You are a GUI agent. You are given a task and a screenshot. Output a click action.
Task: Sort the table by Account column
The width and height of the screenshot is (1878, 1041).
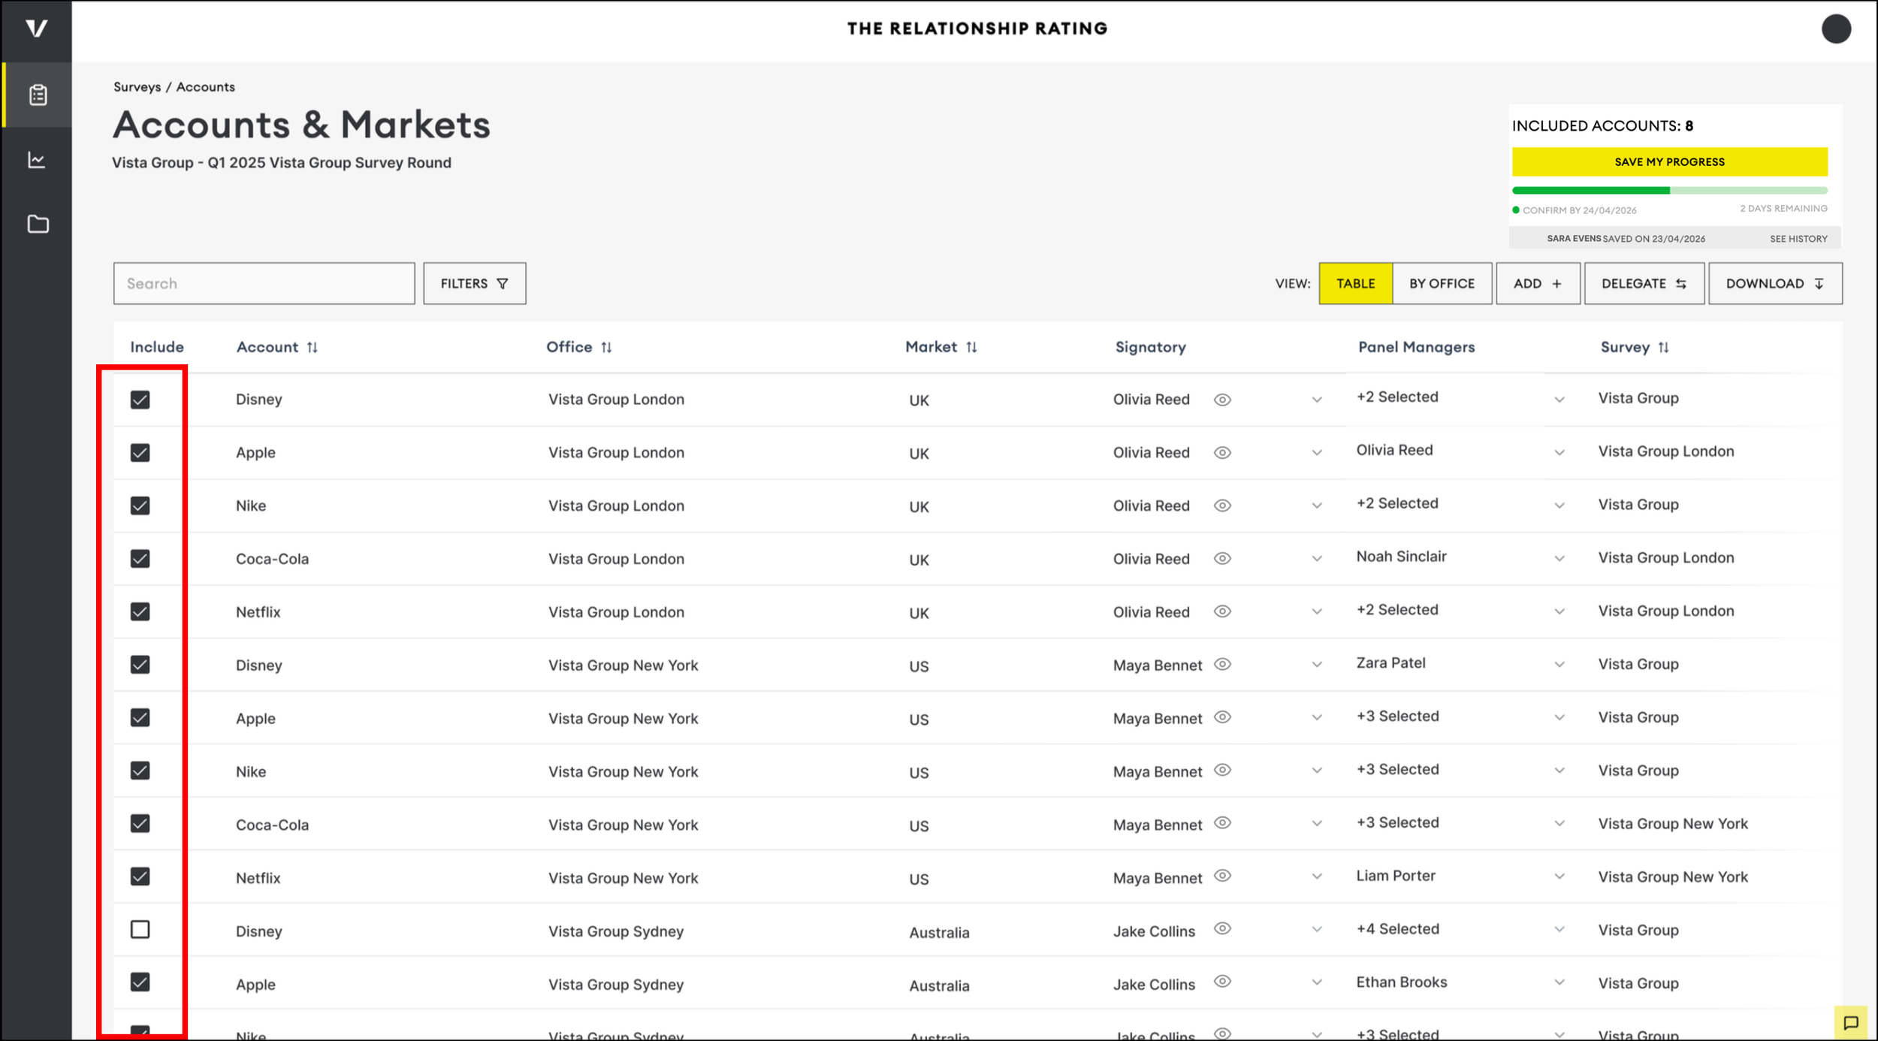[x=312, y=347]
